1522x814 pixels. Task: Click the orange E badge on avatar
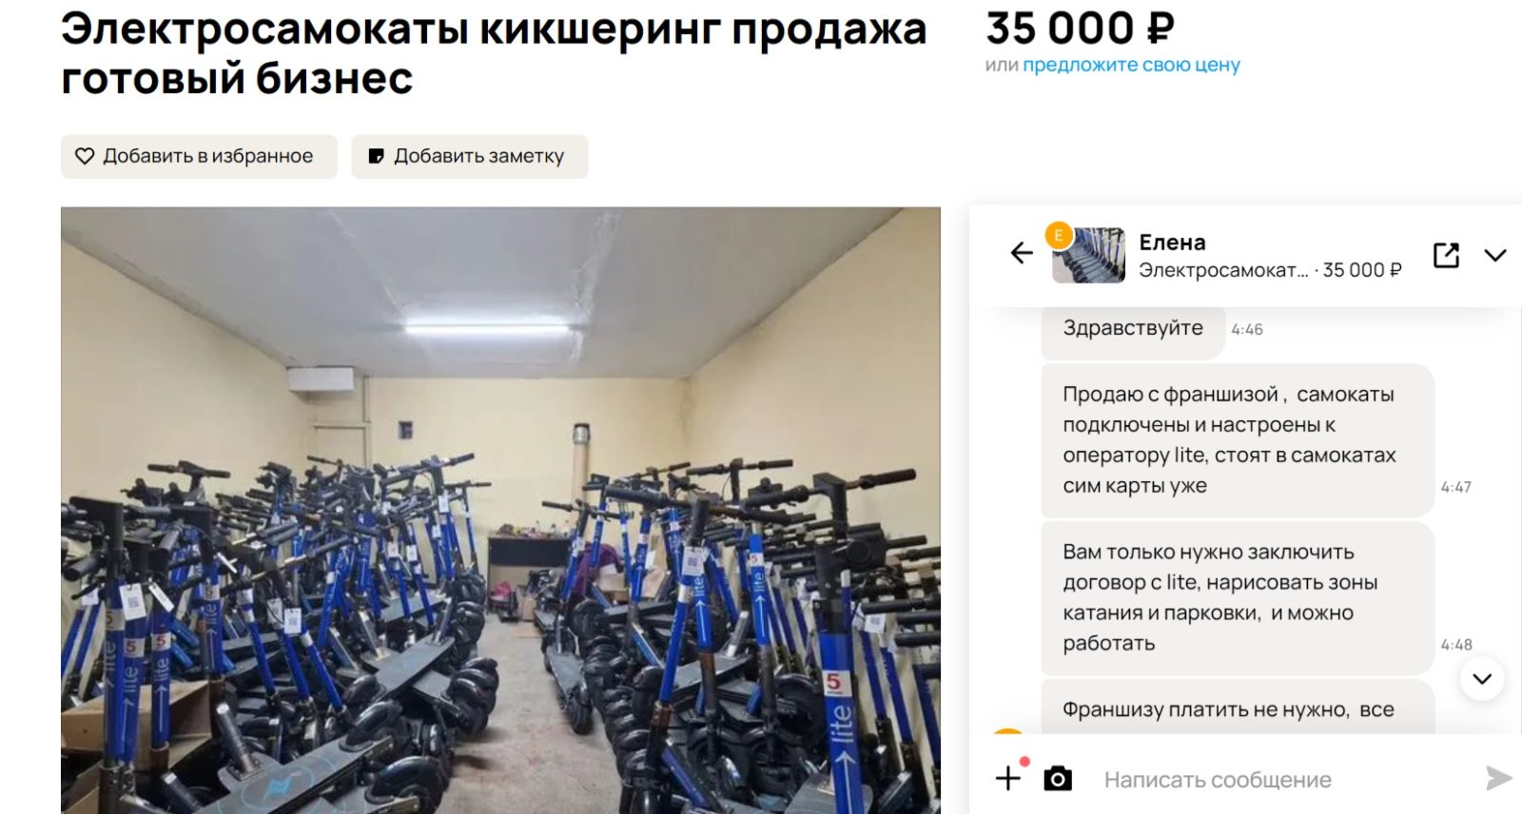coord(1059,235)
